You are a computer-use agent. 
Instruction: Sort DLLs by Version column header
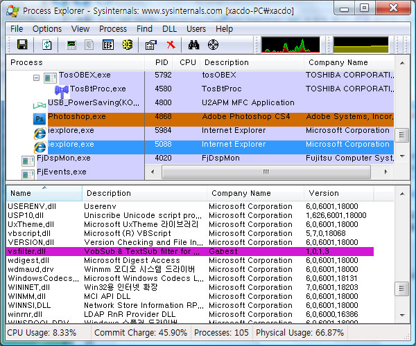point(339,193)
